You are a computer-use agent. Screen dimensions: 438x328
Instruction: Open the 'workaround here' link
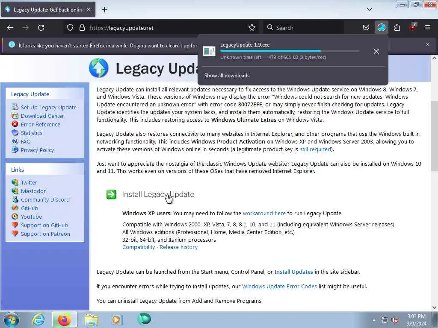(264, 214)
